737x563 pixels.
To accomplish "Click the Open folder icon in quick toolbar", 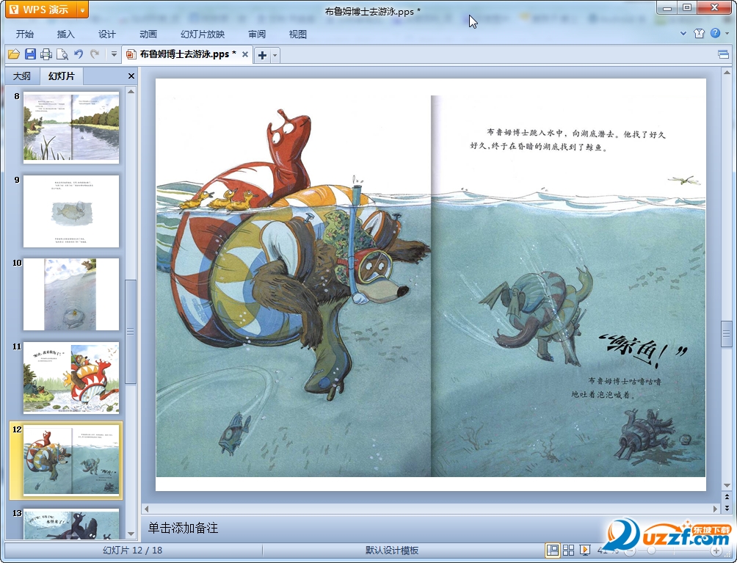I will pyautogui.click(x=14, y=54).
